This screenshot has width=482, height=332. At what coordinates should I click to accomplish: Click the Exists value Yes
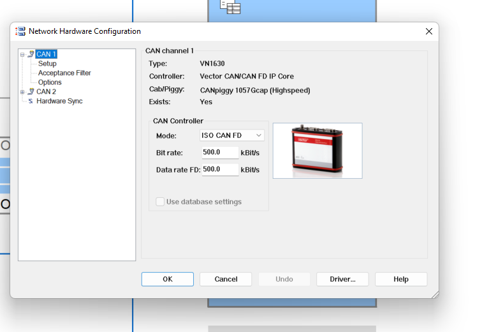pos(206,102)
